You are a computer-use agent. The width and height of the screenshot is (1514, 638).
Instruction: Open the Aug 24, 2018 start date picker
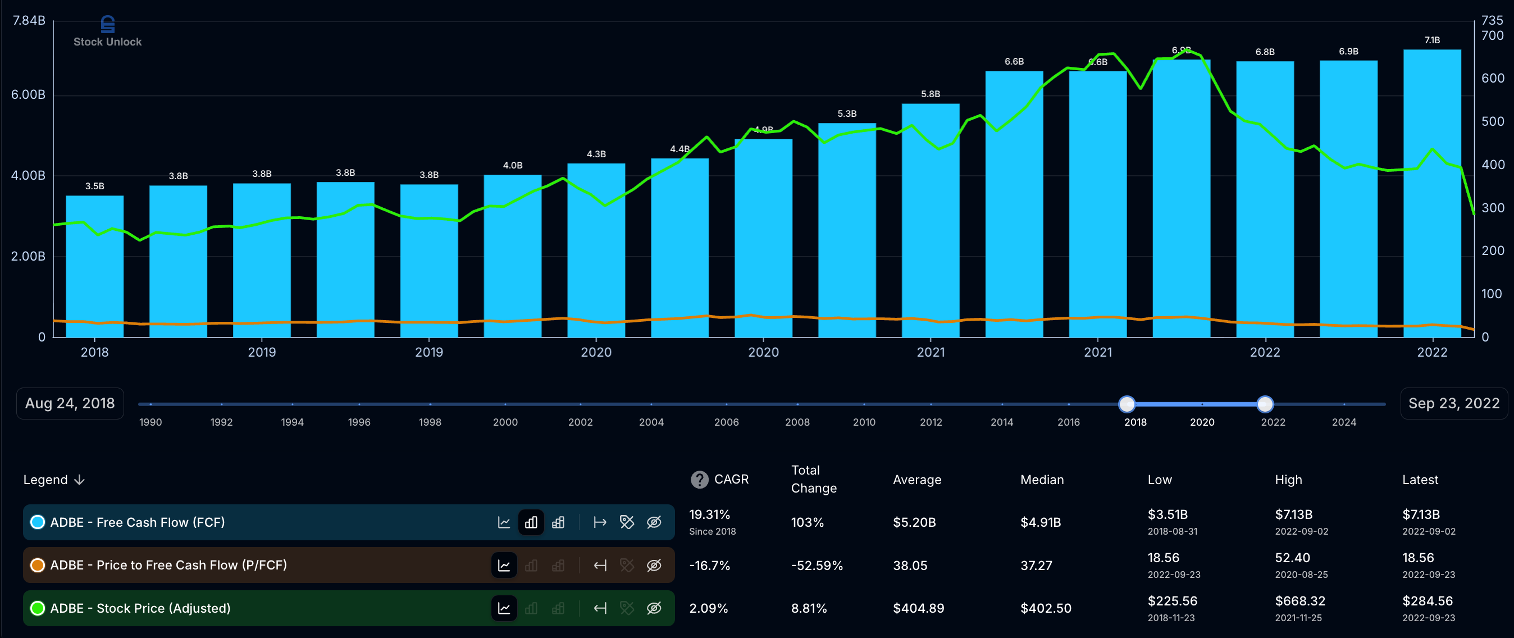70,403
